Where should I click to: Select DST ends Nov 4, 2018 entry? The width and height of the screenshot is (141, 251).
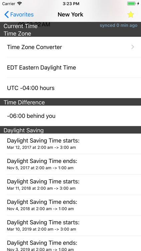70,205
